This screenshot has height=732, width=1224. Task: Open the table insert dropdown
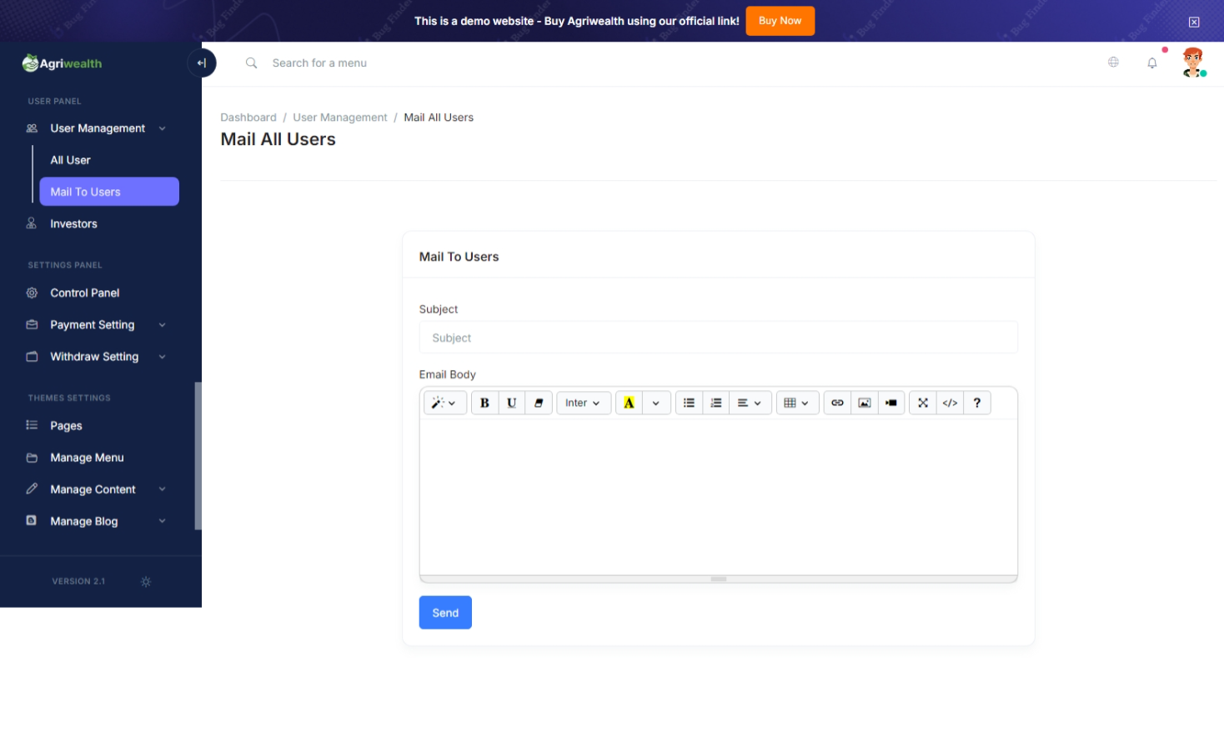(x=796, y=403)
